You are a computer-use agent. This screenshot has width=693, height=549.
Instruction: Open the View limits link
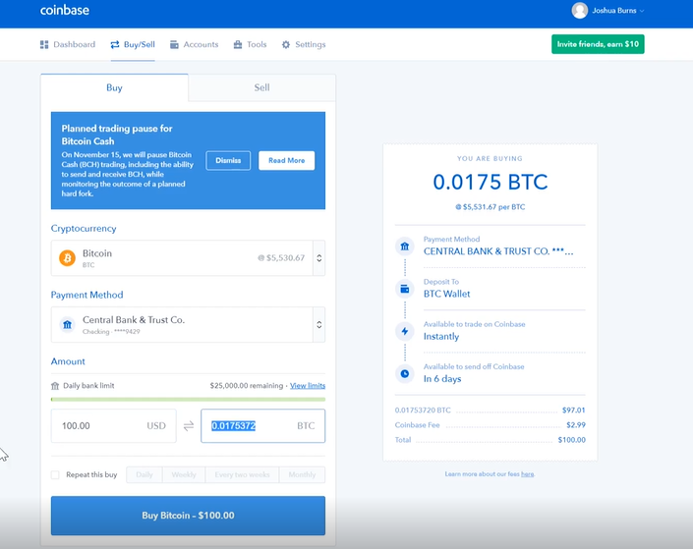[308, 386]
